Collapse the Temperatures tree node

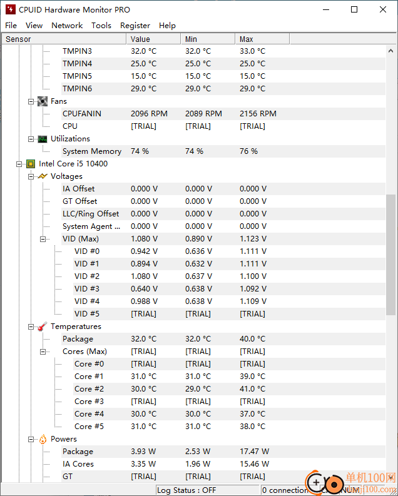[31, 326]
